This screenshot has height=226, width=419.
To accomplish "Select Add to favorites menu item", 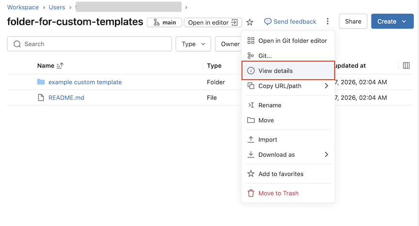I will [x=280, y=174].
